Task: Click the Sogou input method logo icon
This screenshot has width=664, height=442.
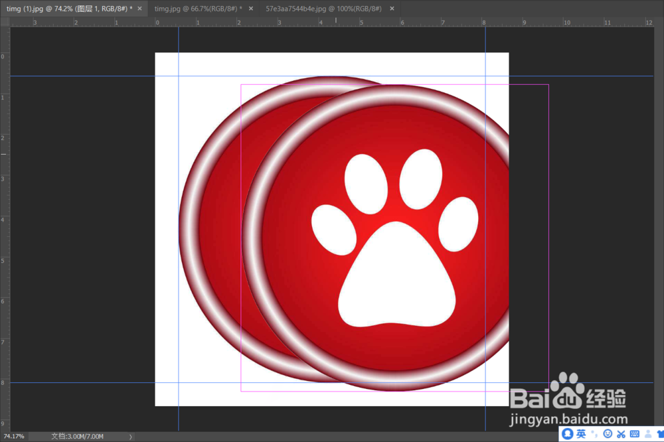Action: tap(568, 434)
